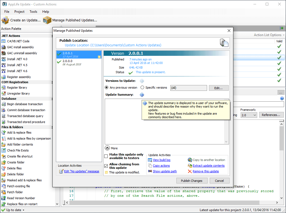The image size is (286, 213).
Task: Click the C#/VB.NET Code action icon
Action: [4, 41]
